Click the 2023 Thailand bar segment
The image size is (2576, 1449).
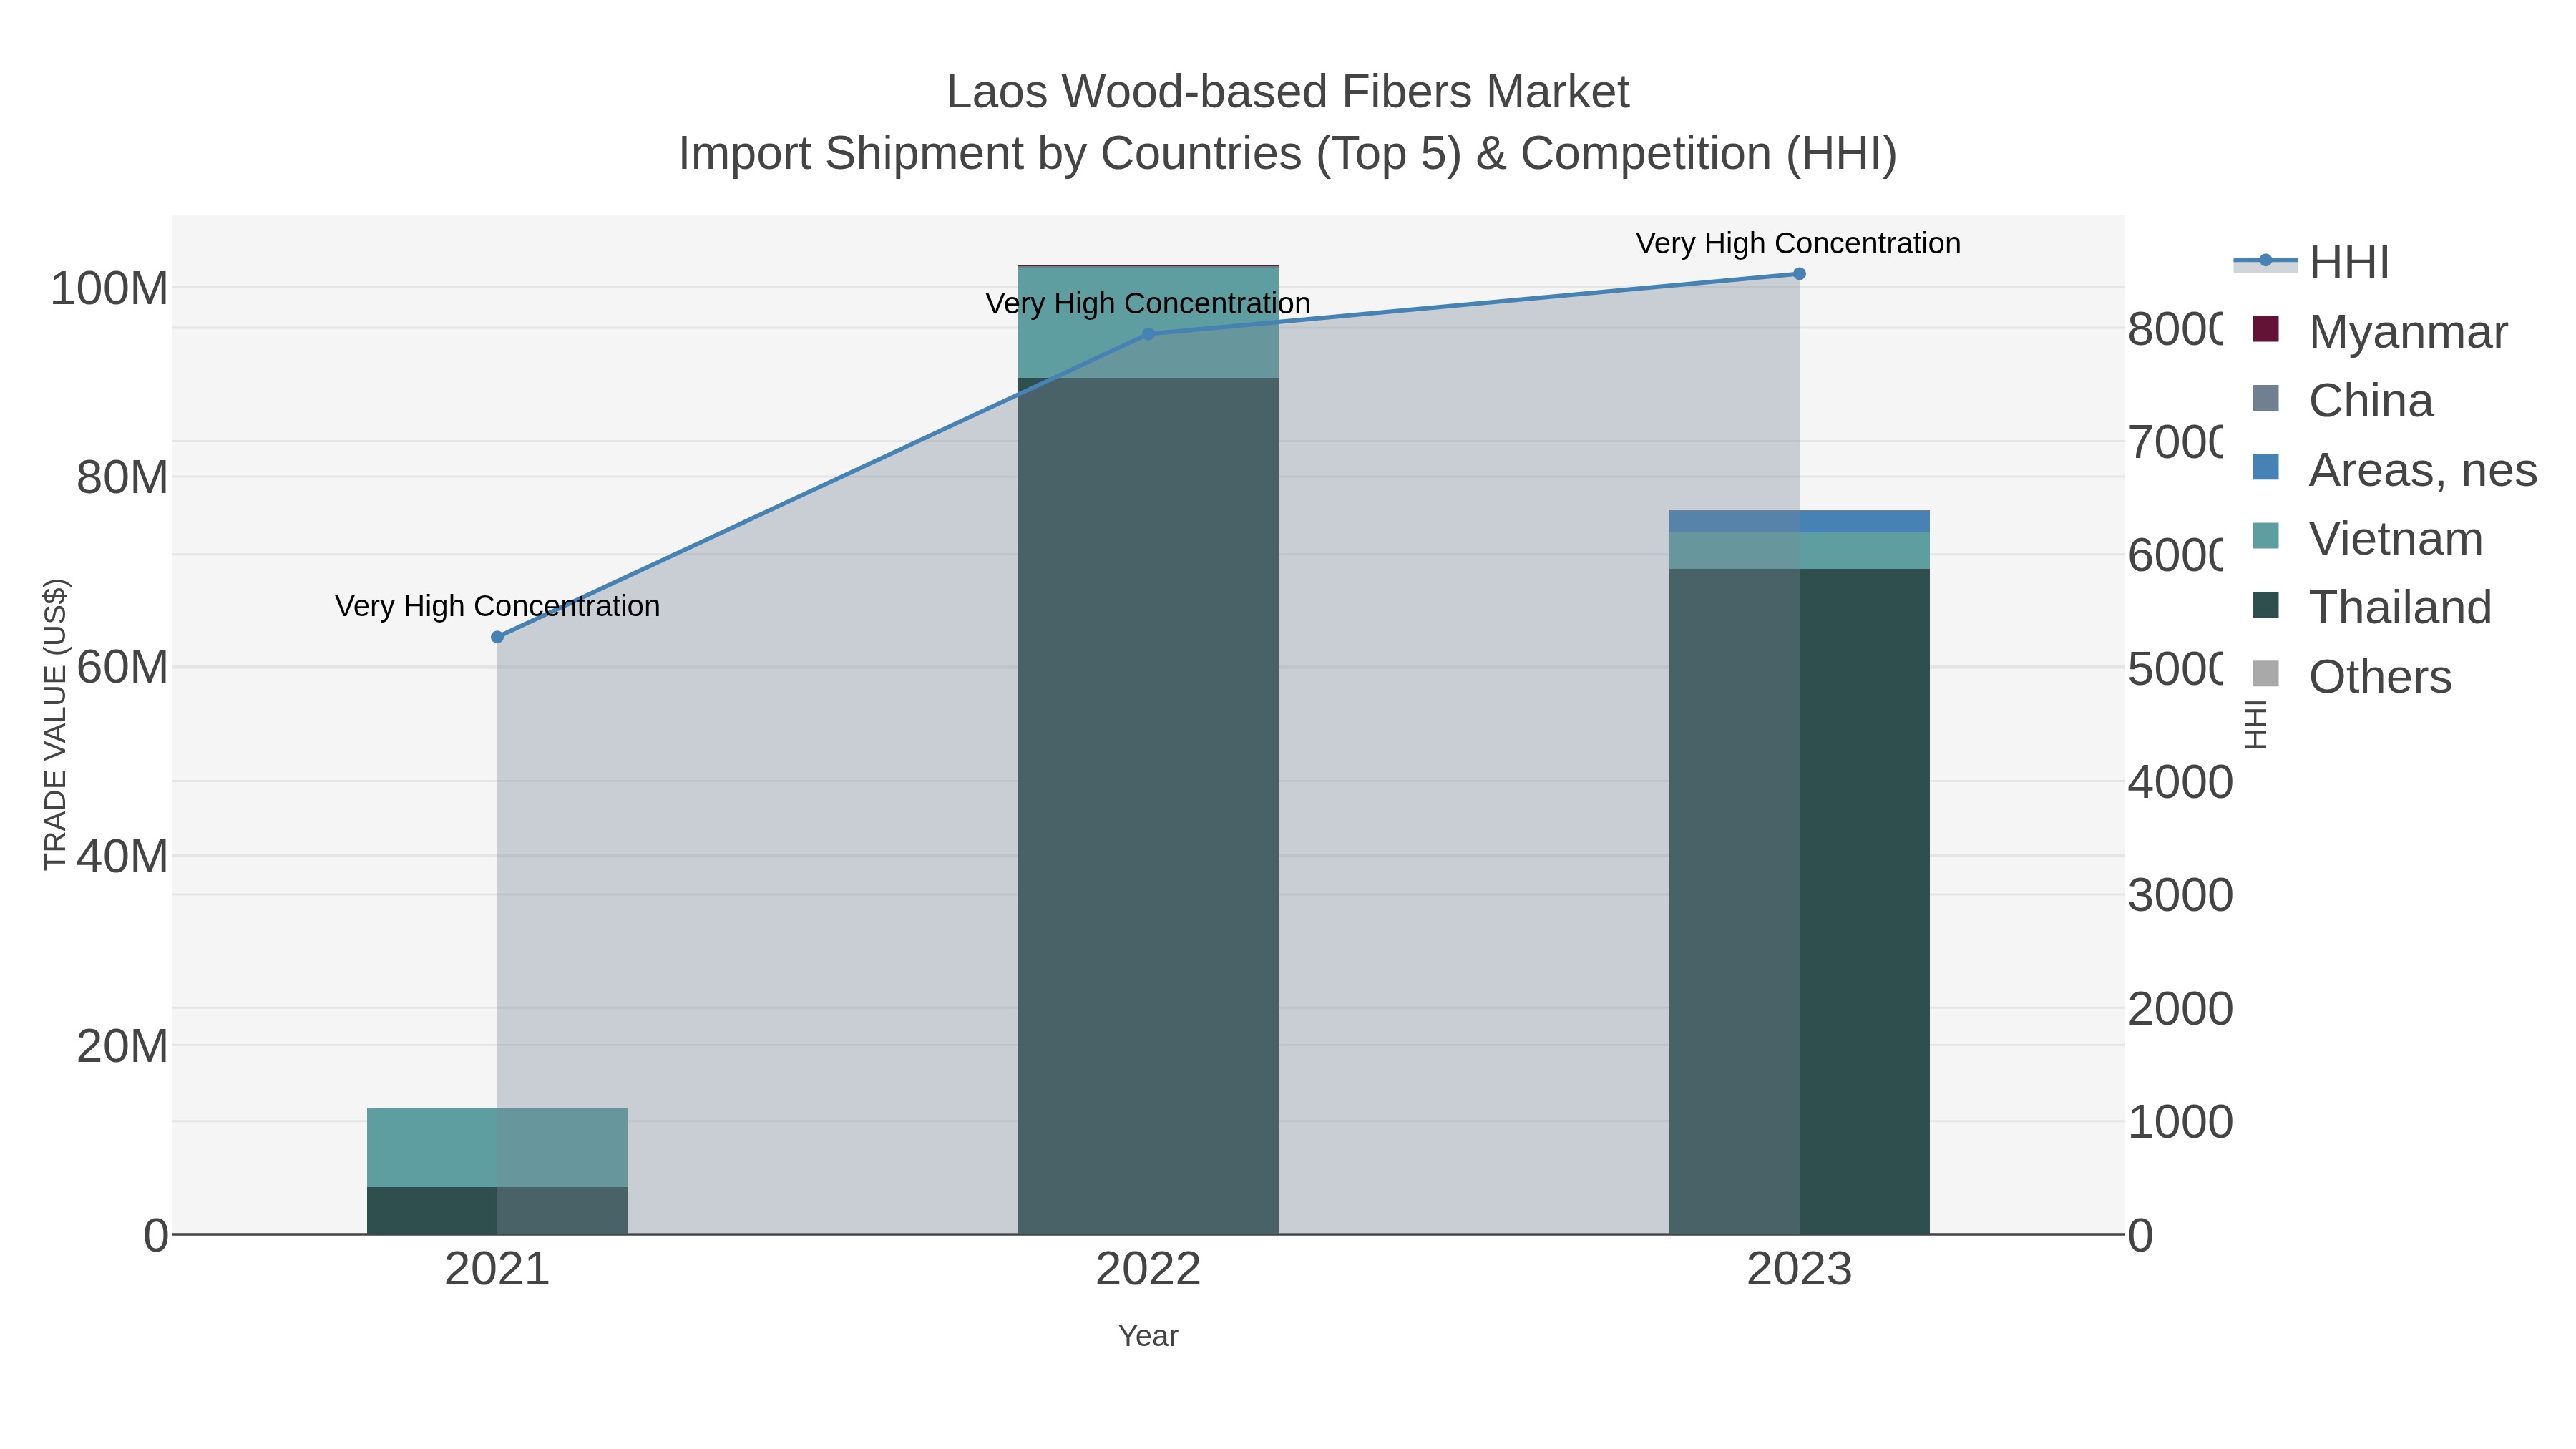tap(1799, 901)
